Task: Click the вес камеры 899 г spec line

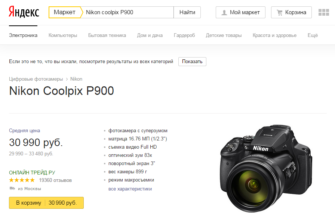Action: coord(127,171)
